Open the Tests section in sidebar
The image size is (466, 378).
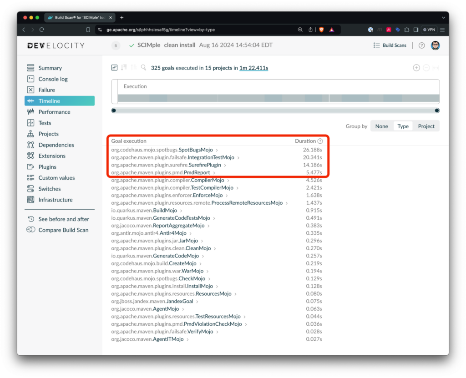(45, 123)
